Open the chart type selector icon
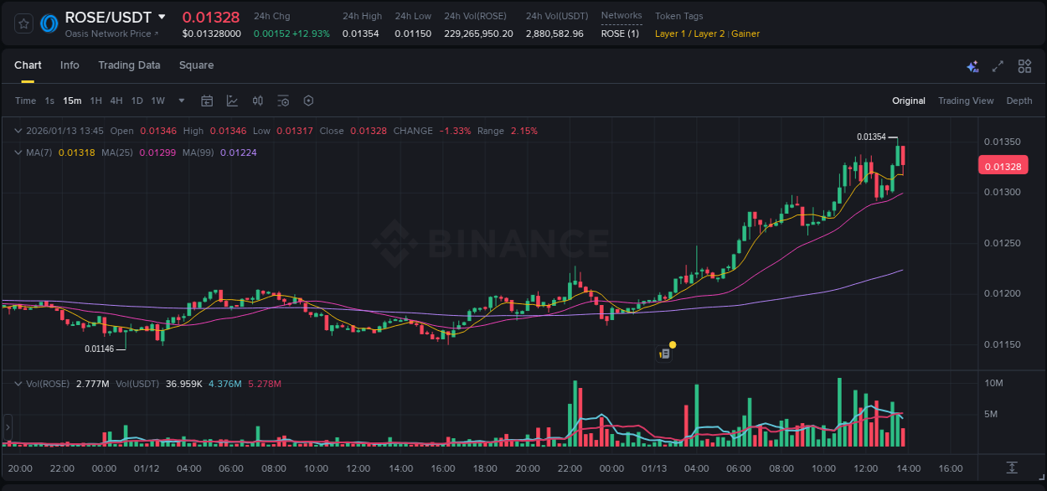Screen dimensions: 1047x491 [x=231, y=100]
